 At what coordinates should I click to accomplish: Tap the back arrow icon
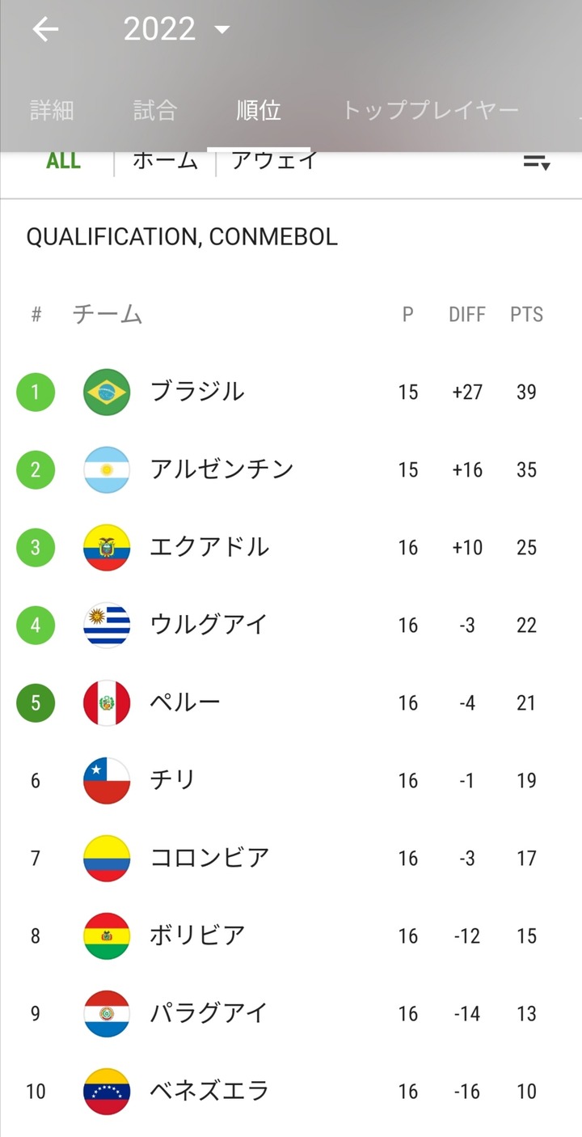45,30
